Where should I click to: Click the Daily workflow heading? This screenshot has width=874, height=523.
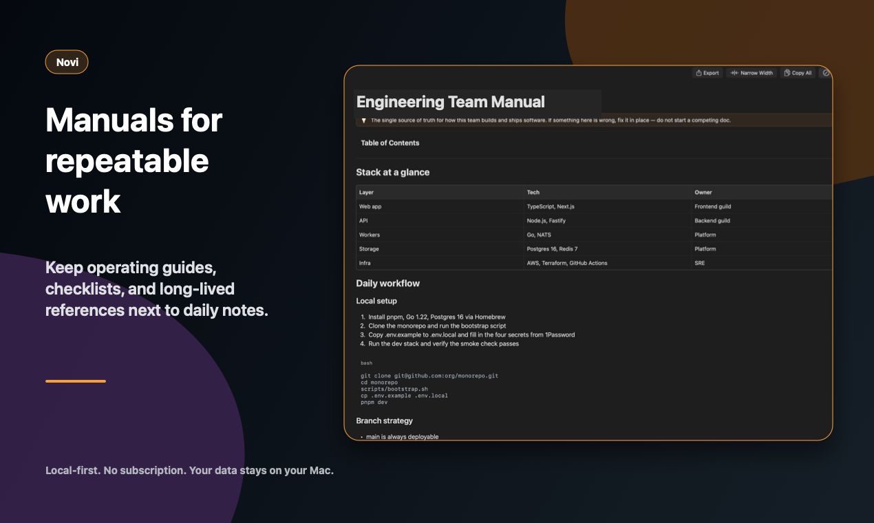pos(387,284)
